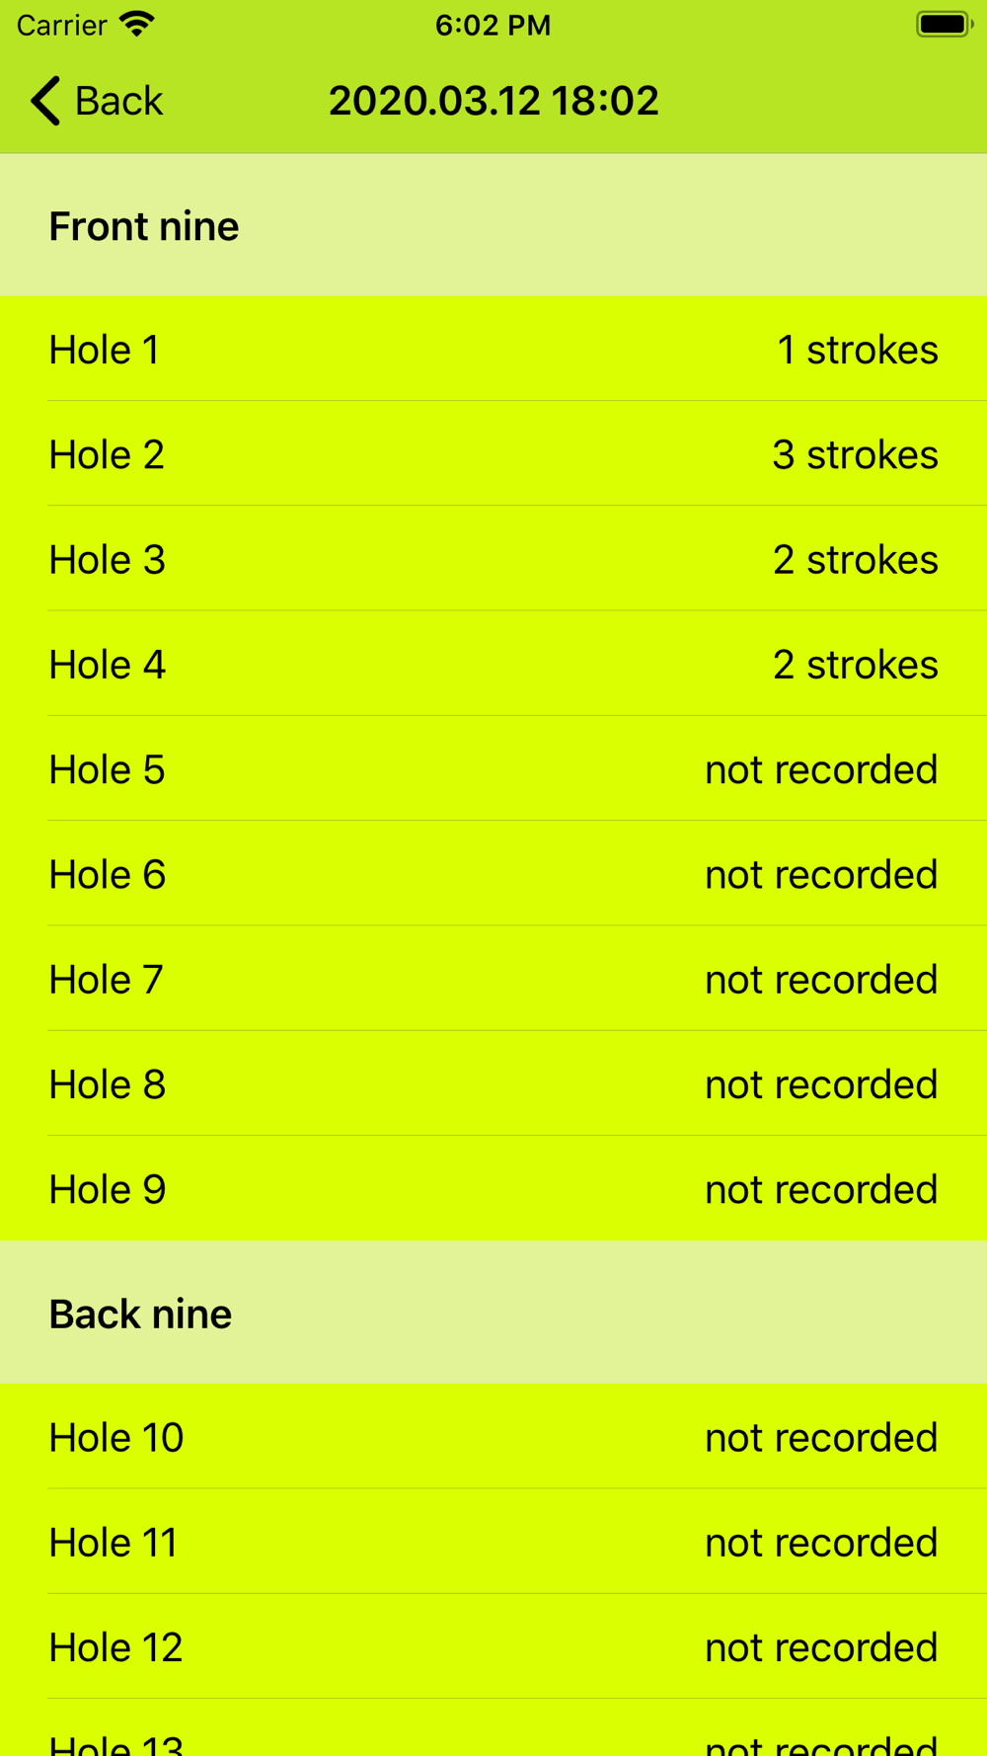Screen dimensions: 987x1756
Task: Go back using the Back button
Action: point(96,101)
